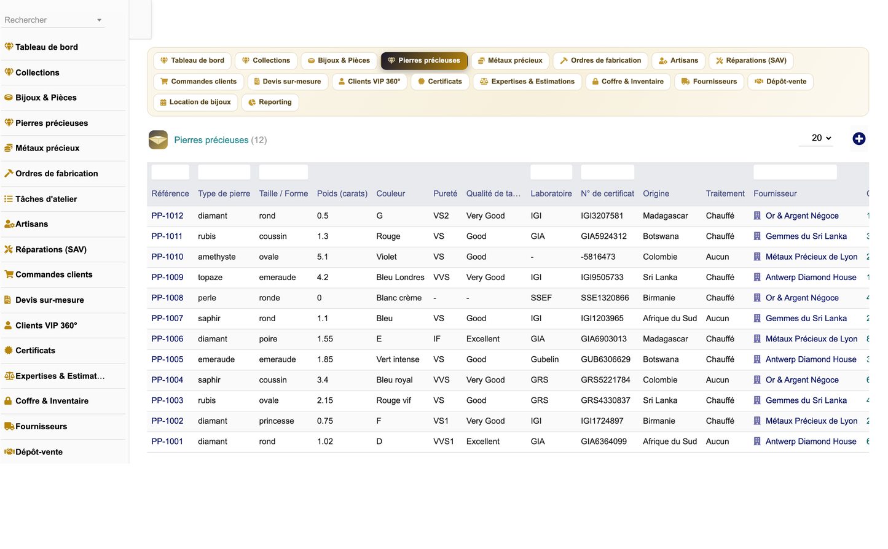Click building icon next to Antwerp Diamond House, row PP-1009
Screen dimensions: 888x549
[757, 277]
